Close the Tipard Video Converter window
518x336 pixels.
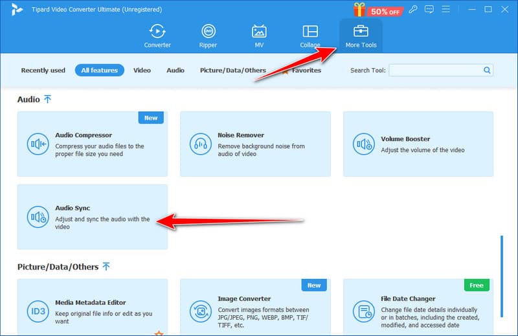point(504,9)
